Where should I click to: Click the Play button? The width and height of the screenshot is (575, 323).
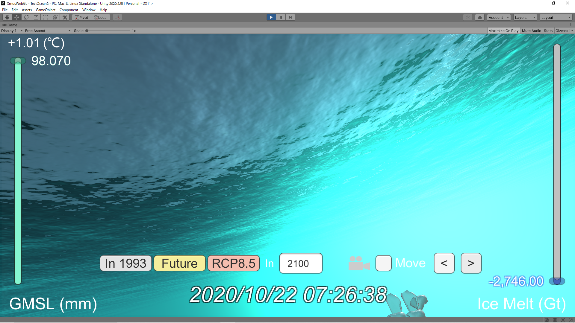pyautogui.click(x=271, y=17)
